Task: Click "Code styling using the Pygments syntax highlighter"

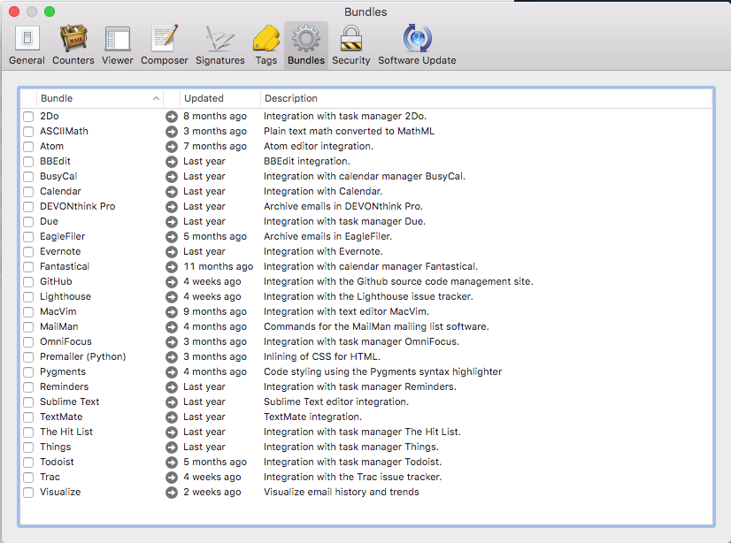Action: click(x=382, y=371)
